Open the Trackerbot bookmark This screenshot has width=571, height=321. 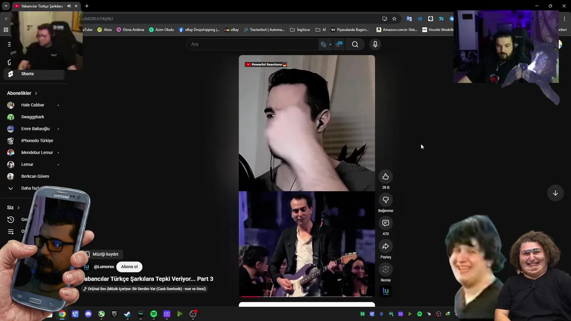click(x=264, y=30)
